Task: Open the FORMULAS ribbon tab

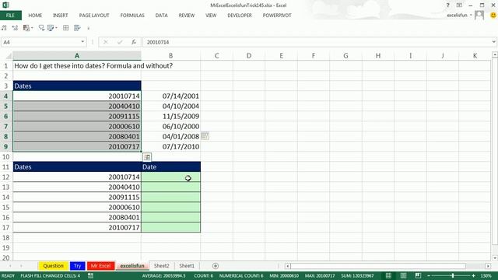Action: click(x=132, y=16)
